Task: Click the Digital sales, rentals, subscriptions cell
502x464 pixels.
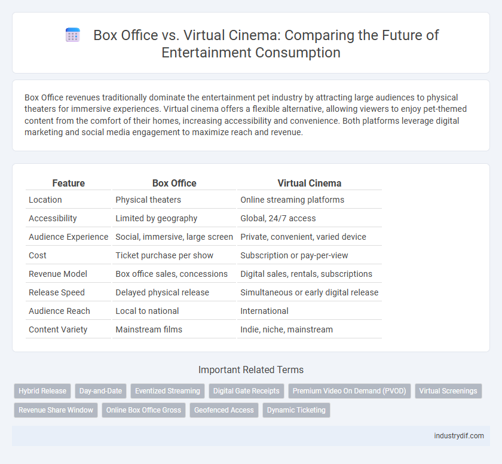Action: click(x=310, y=274)
